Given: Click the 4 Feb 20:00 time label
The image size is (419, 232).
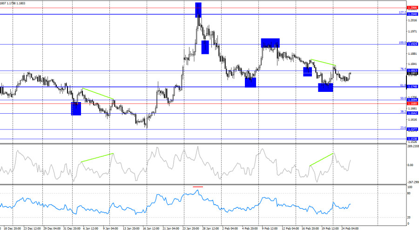Looking at the screenshot, I should click(250, 229).
